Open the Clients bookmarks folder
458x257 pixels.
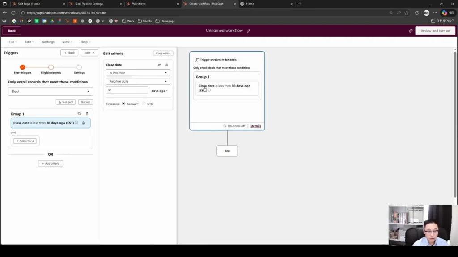(x=145, y=21)
